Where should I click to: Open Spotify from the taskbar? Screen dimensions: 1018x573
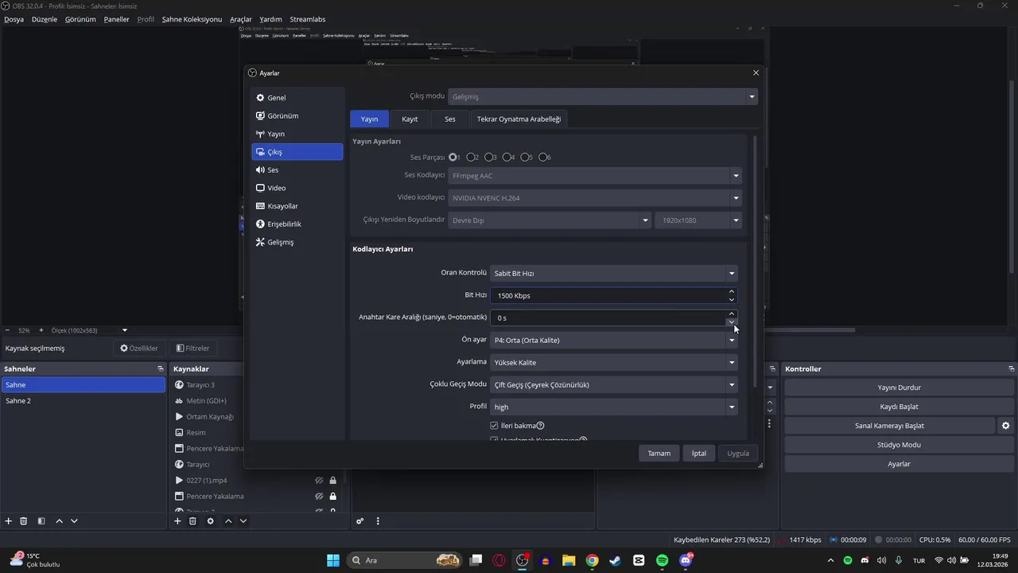tap(662, 560)
